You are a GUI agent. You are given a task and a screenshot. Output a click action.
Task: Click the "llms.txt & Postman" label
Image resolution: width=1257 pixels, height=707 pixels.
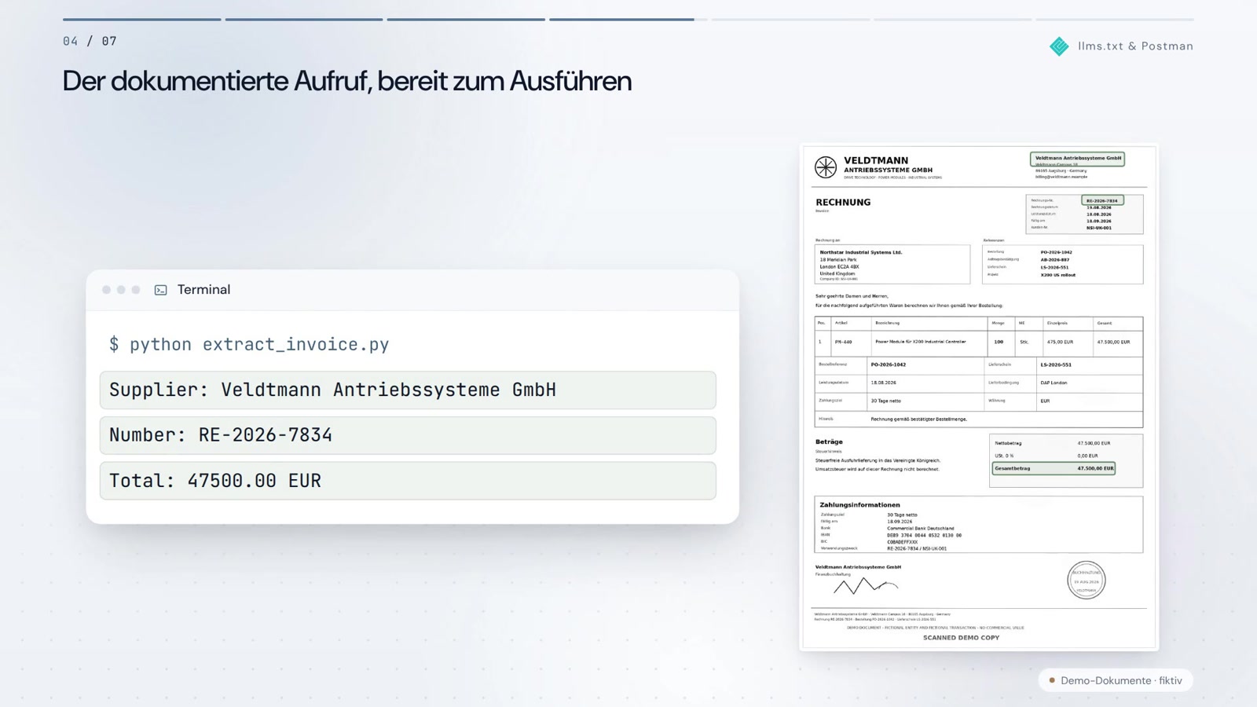coord(1135,46)
